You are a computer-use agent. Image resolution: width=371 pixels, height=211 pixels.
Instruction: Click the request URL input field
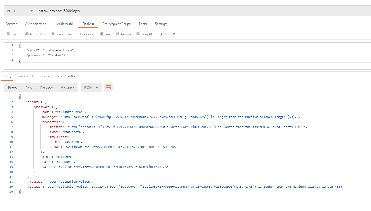tap(194, 11)
